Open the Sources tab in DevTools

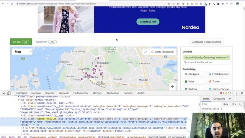coord(50,93)
